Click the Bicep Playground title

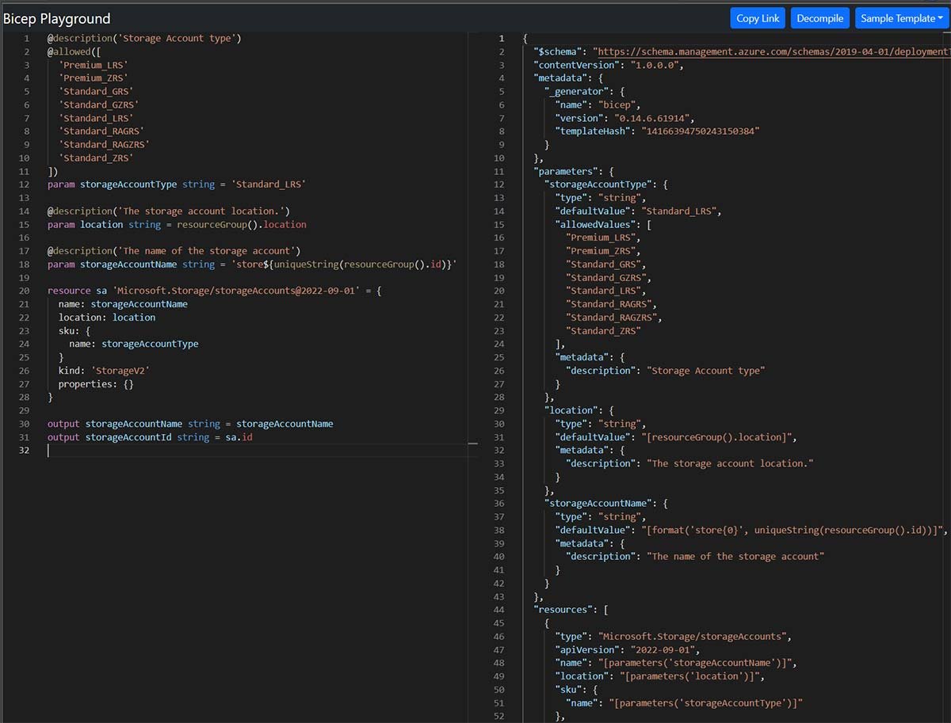coord(57,18)
